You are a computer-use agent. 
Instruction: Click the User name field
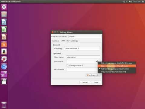[83, 57]
